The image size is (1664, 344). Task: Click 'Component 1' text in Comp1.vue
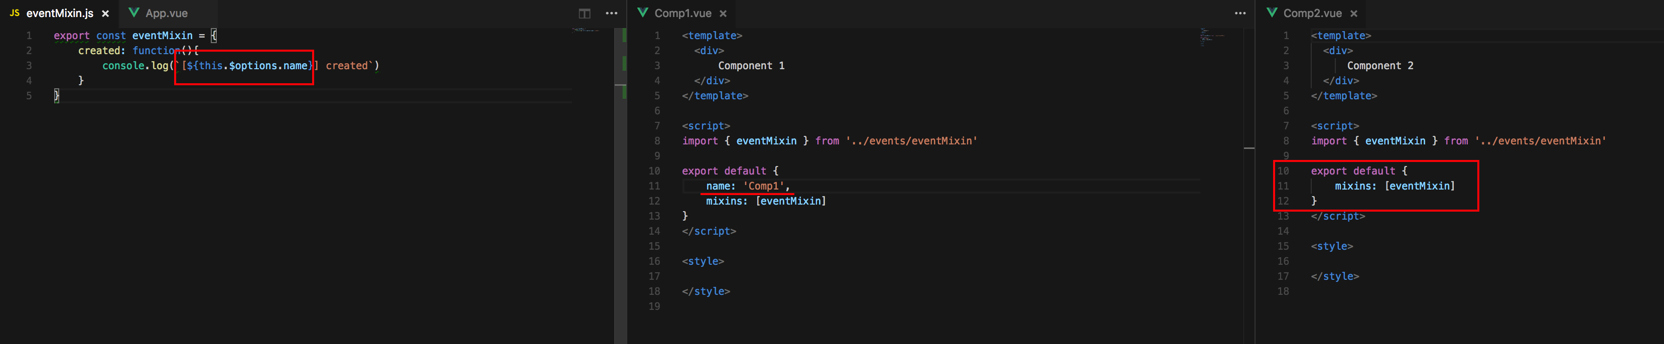click(x=751, y=65)
